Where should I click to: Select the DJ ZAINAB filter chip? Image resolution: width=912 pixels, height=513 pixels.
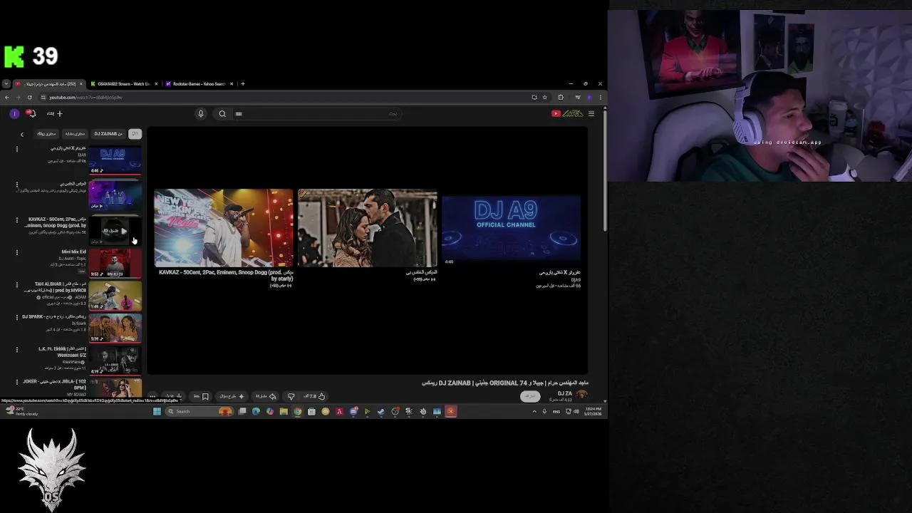click(x=108, y=134)
